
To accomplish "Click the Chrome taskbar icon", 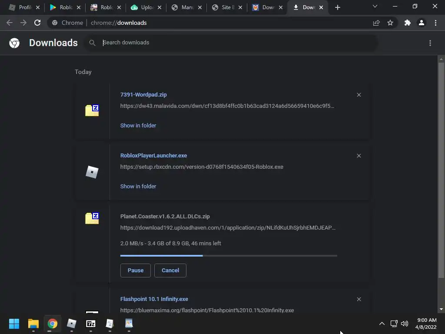I will 53,324.
